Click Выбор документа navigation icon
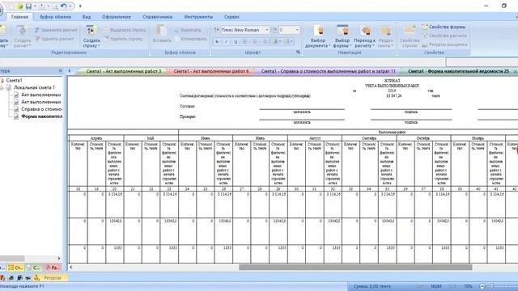 pyautogui.click(x=318, y=36)
